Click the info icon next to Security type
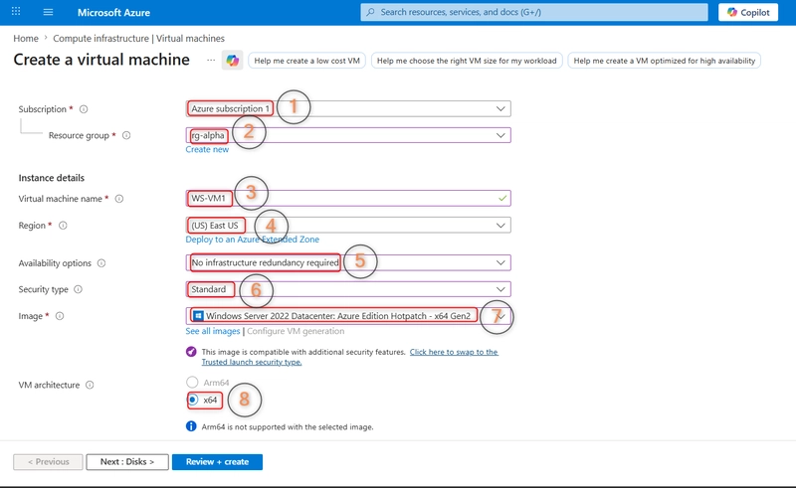Image resolution: width=796 pixels, height=488 pixels. click(79, 289)
